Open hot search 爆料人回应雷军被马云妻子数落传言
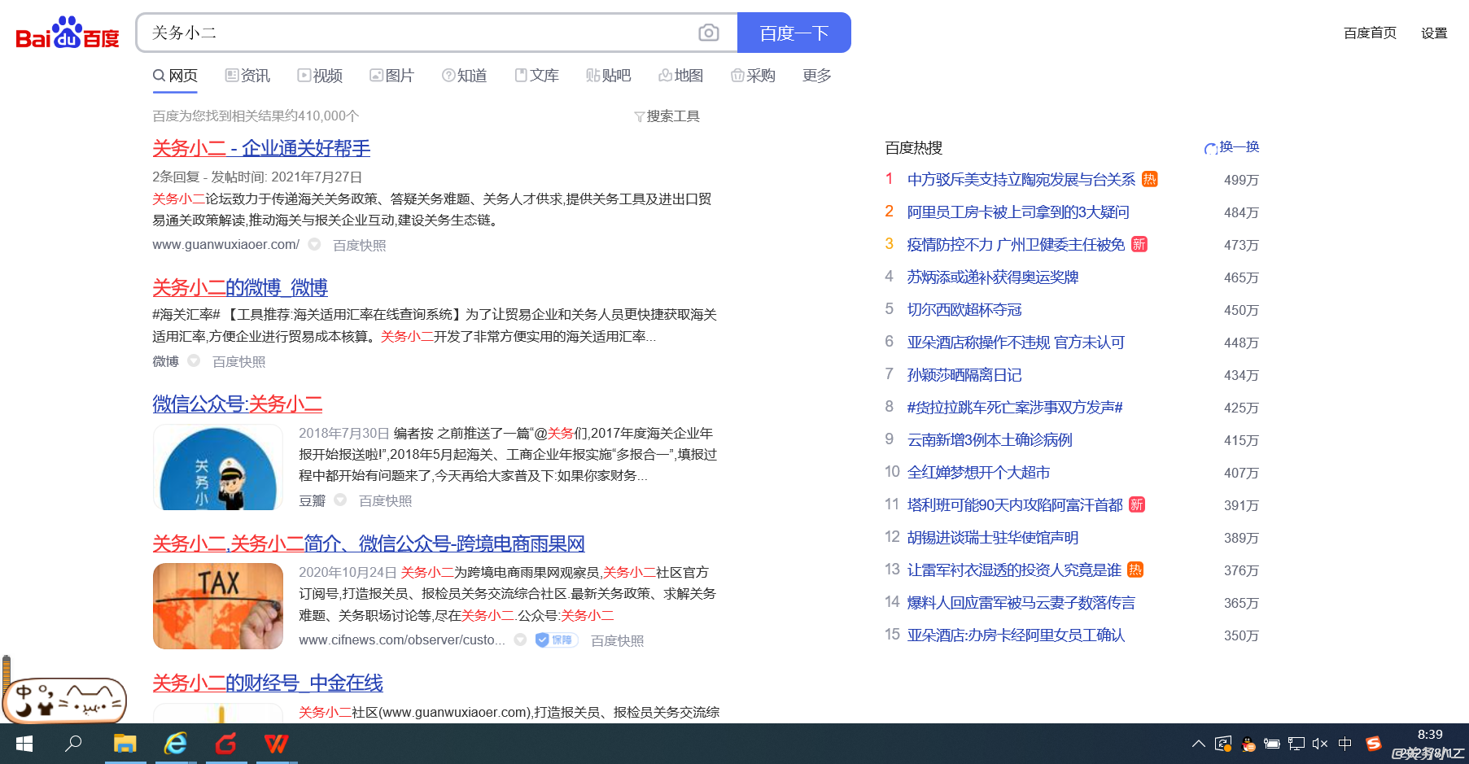 (x=1021, y=602)
